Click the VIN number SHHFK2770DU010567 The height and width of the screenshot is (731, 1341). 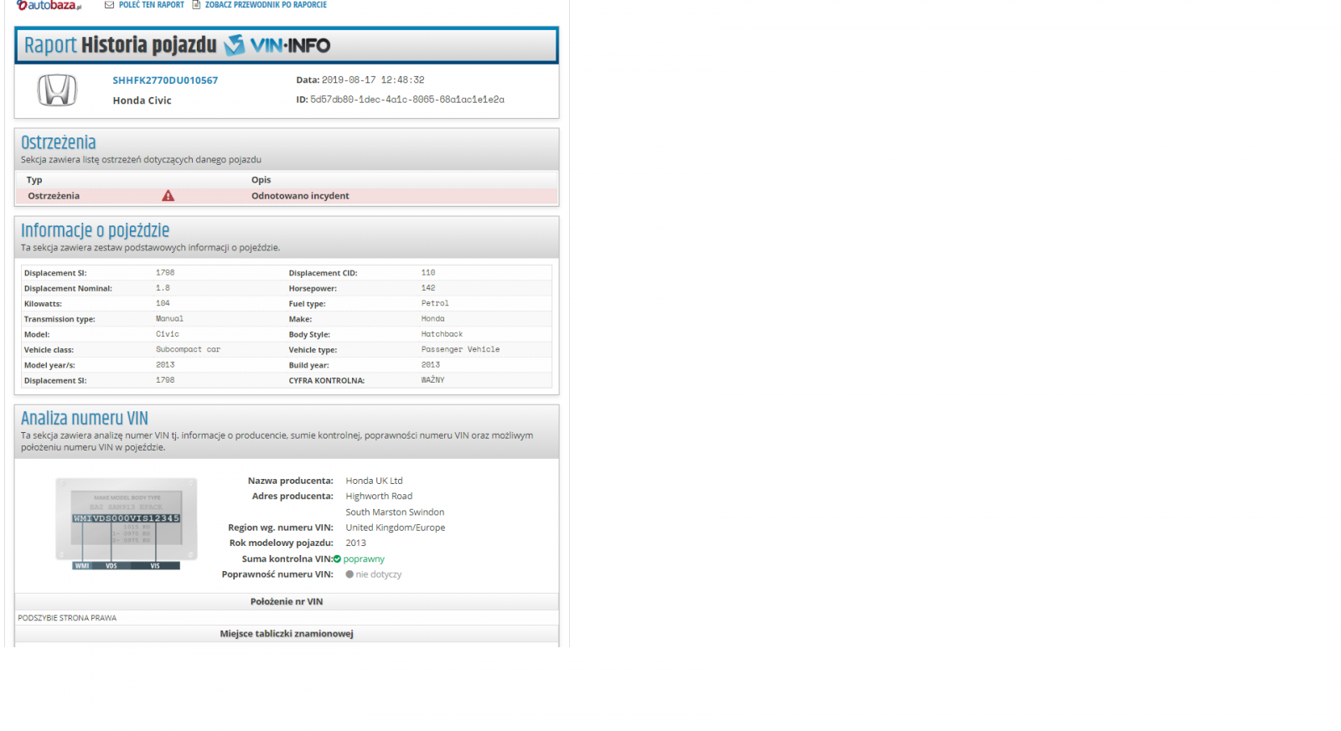point(165,80)
